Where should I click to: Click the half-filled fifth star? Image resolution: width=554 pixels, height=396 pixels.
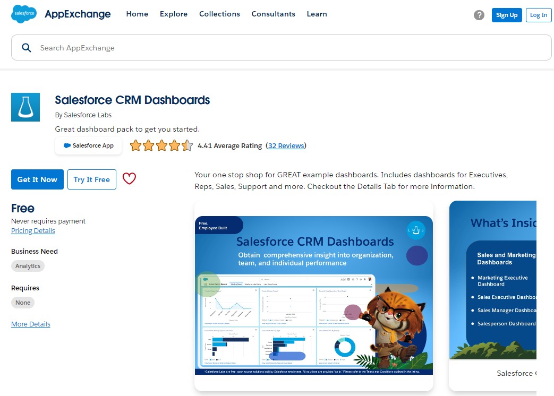coord(187,145)
